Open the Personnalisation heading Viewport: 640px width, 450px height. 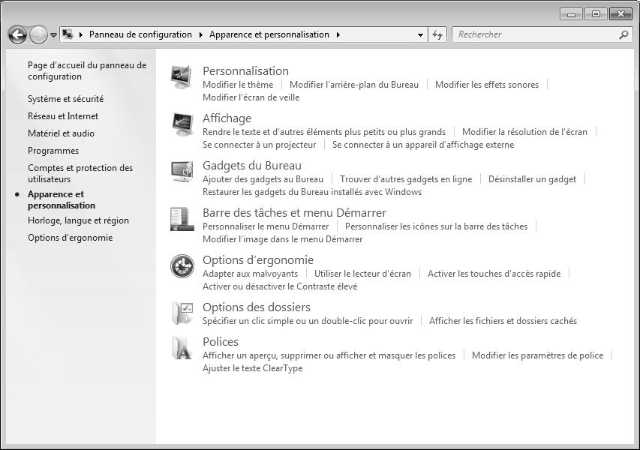click(245, 70)
